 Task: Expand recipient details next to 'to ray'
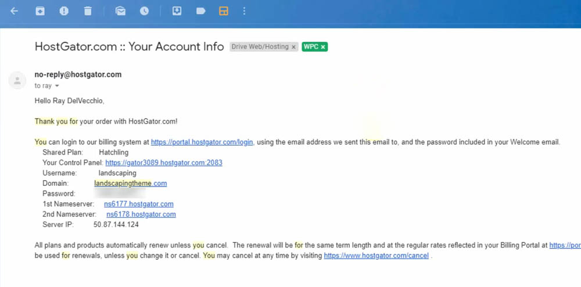tap(57, 86)
